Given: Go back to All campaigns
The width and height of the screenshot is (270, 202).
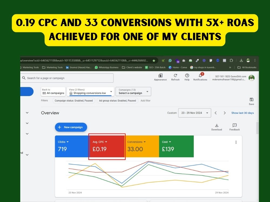Looking at the screenshot, I should tap(53, 91).
